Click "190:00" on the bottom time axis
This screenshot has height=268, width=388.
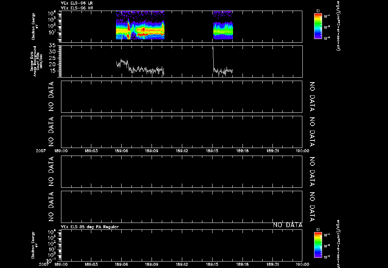pos(302,264)
